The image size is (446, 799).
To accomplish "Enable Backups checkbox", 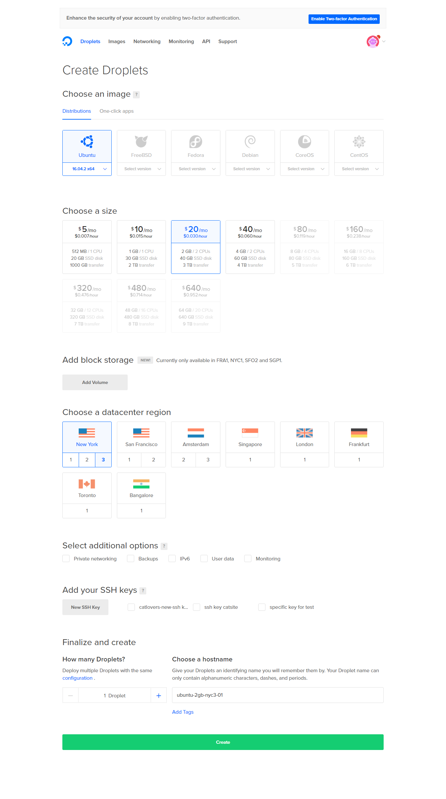I will tap(131, 558).
